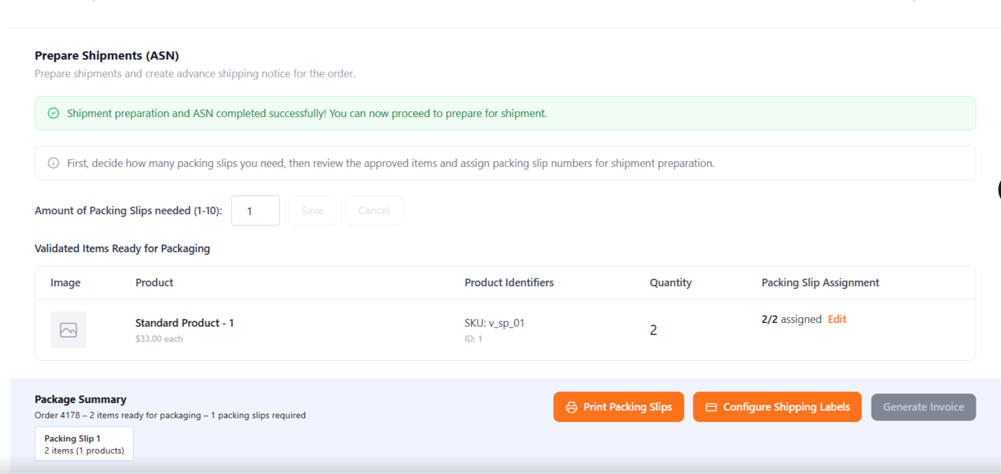Click the Generate Invoice button

[x=924, y=407]
